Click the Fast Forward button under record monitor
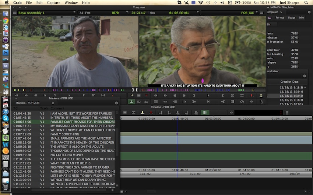 [x=165, y=95]
